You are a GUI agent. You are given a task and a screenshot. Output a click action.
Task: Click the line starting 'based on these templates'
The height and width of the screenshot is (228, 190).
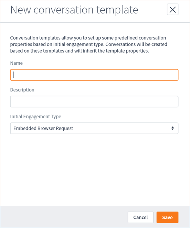coord(80,51)
